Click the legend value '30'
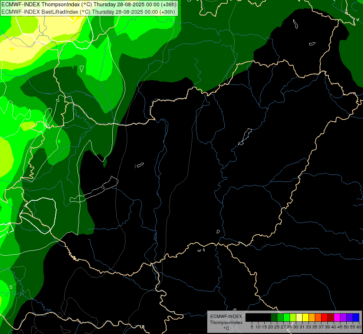Viewport: 363px width, 334px height. pyautogui.click(x=296, y=327)
